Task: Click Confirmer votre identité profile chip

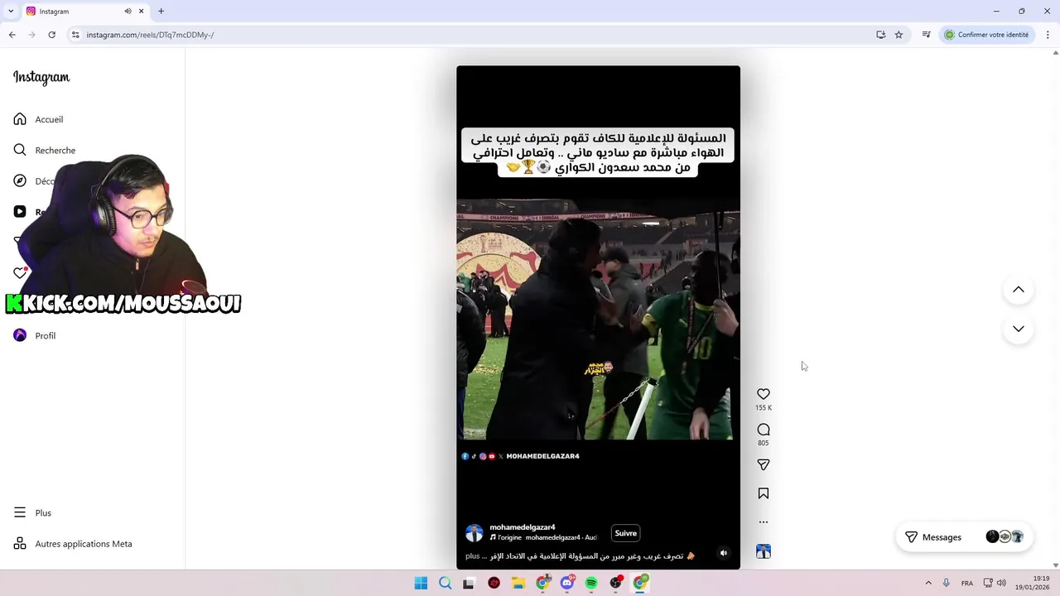Action: 987,35
